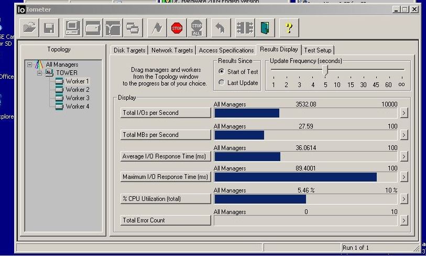
Task: Click the Run 1 of 1 status text
Action: [356, 248]
